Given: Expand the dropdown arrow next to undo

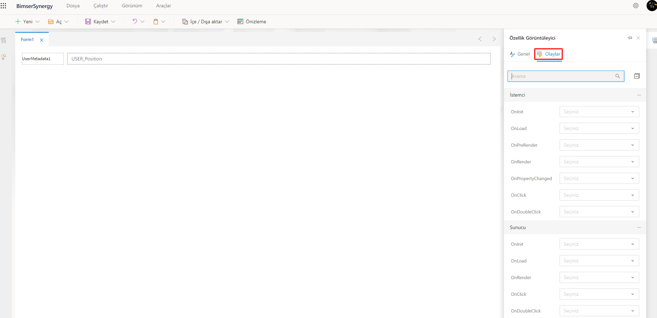Looking at the screenshot, I should pos(142,22).
